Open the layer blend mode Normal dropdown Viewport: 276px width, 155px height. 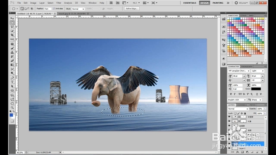click(x=238, y=109)
